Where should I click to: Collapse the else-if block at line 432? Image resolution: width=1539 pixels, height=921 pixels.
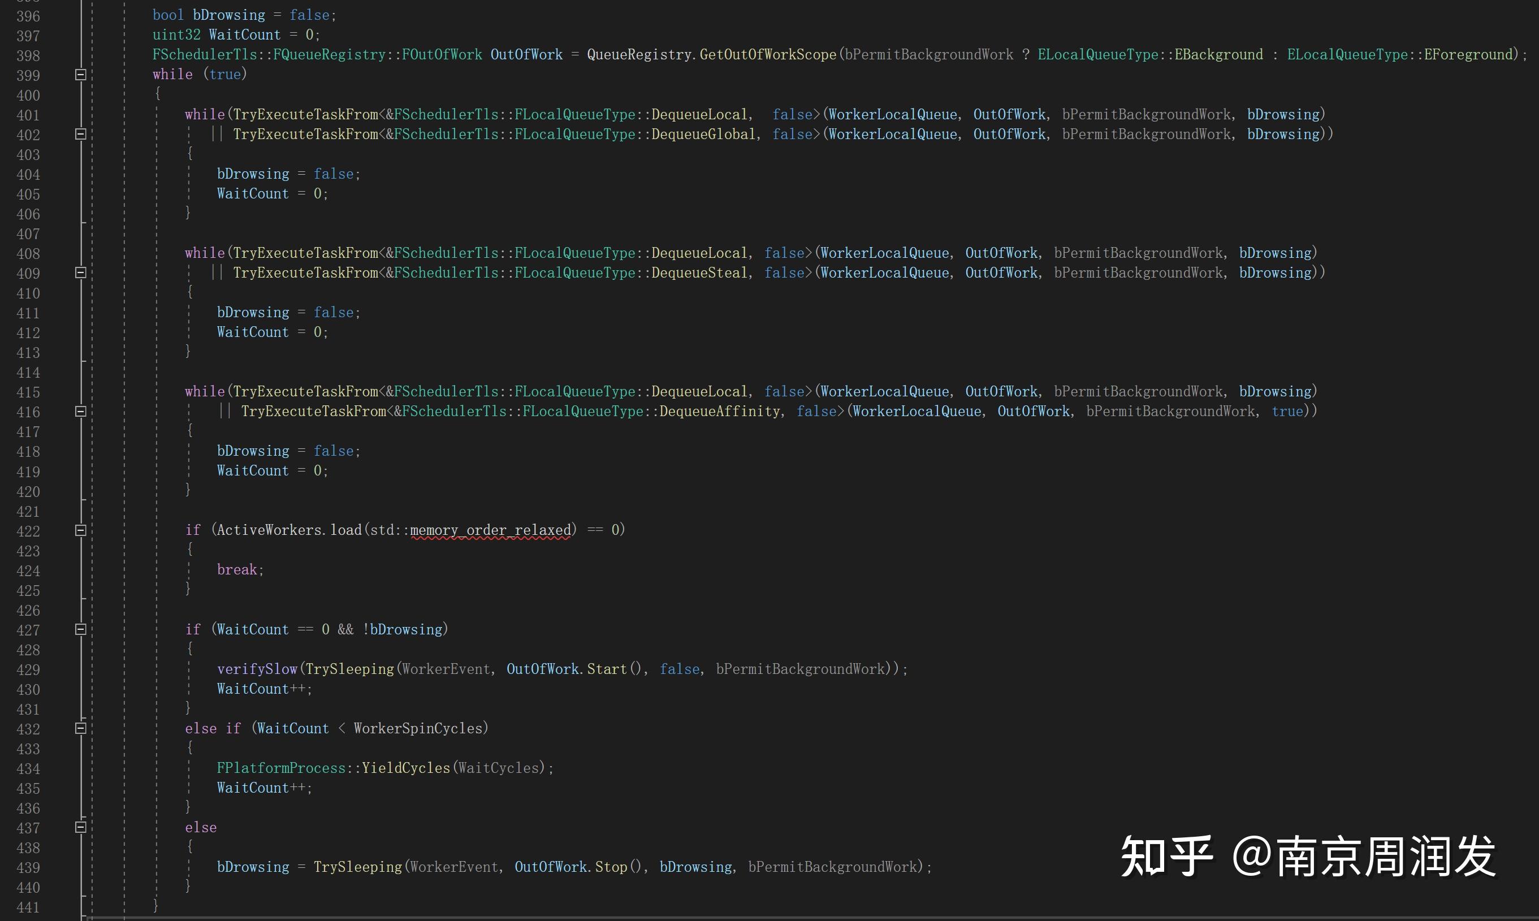pos(80,728)
